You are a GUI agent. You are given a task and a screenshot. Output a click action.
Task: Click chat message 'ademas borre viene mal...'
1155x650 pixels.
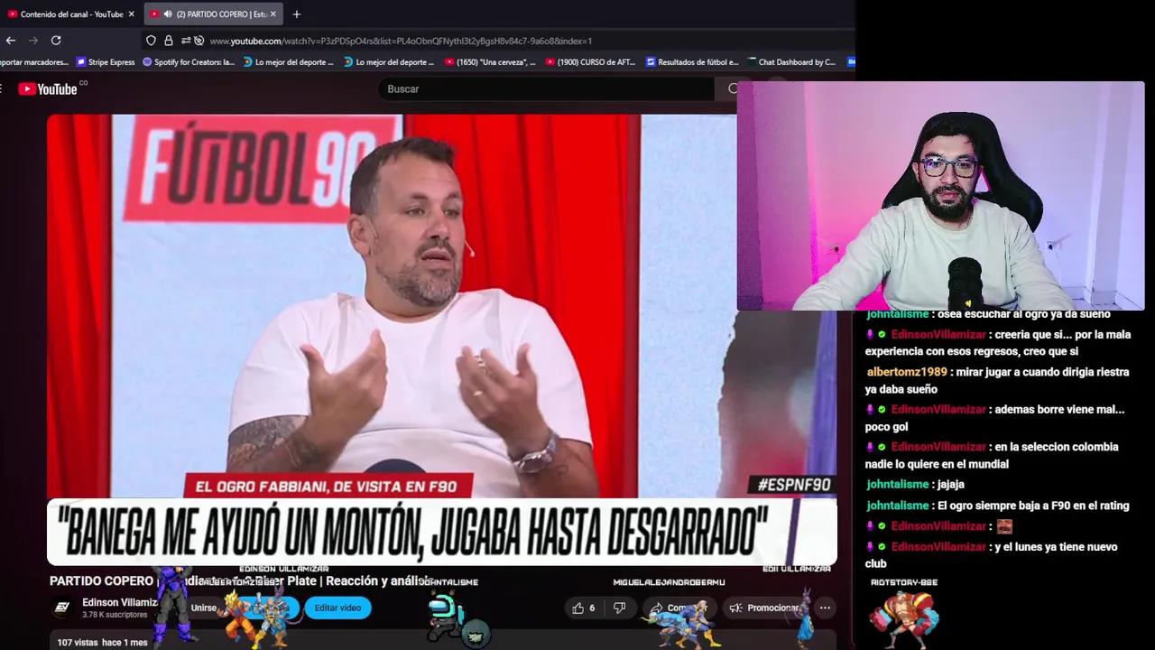(995, 418)
